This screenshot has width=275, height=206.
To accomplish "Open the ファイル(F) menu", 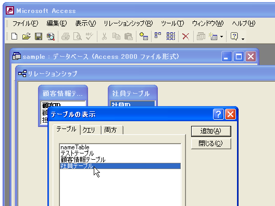I will [25, 23].
